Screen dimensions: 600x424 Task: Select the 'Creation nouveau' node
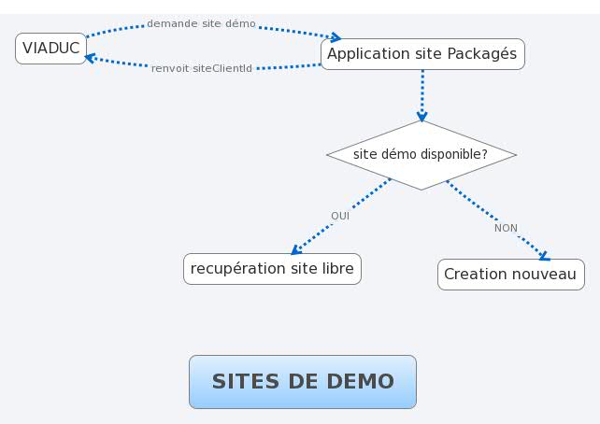[x=510, y=274]
